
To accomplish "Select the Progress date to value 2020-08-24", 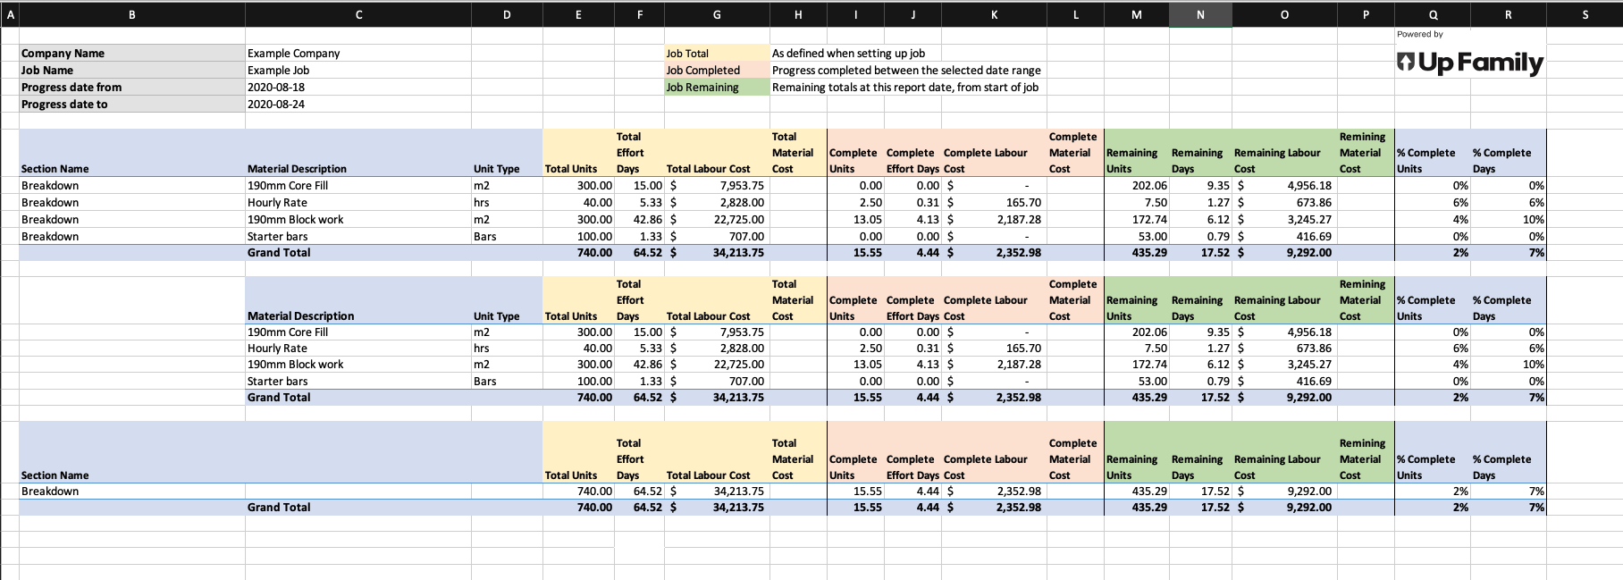I will point(358,105).
